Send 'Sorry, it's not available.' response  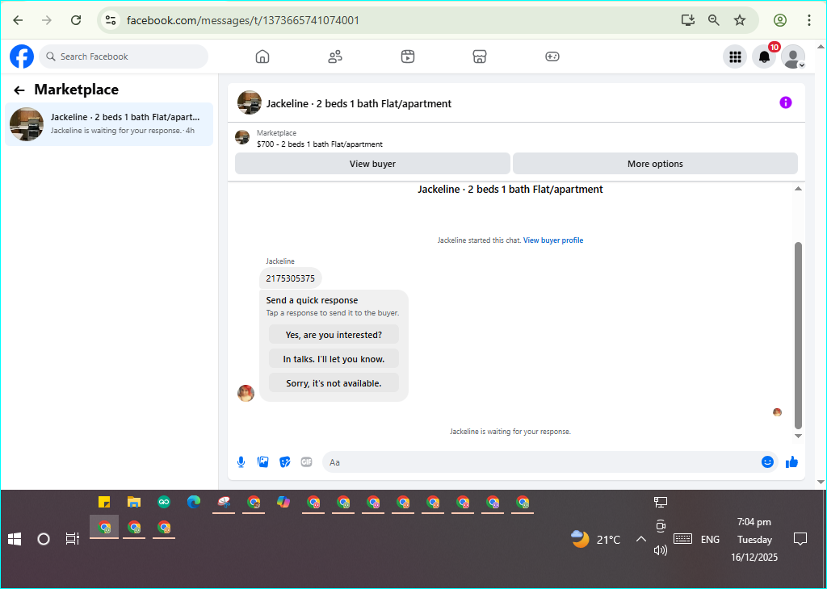tap(334, 383)
